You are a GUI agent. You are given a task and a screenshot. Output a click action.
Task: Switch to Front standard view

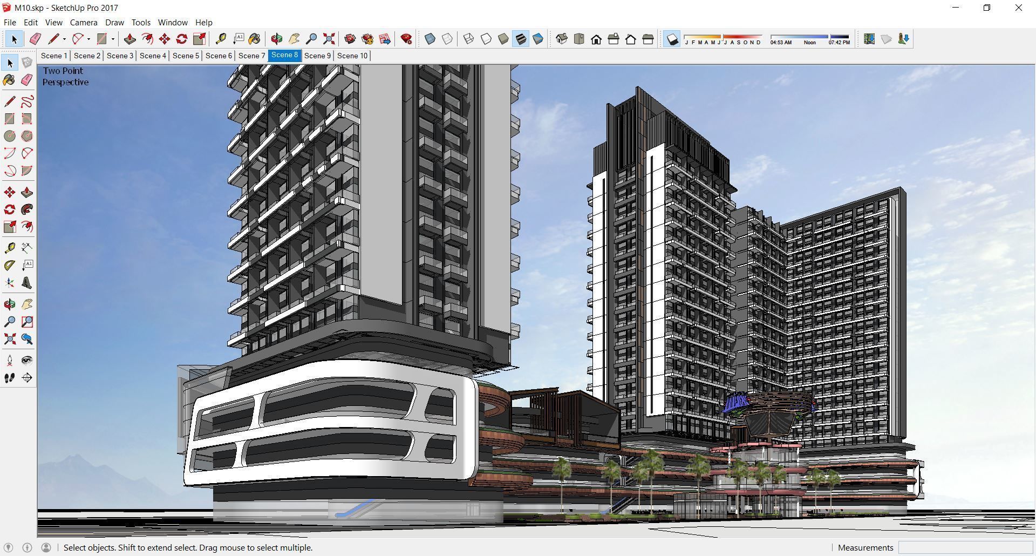(x=596, y=39)
